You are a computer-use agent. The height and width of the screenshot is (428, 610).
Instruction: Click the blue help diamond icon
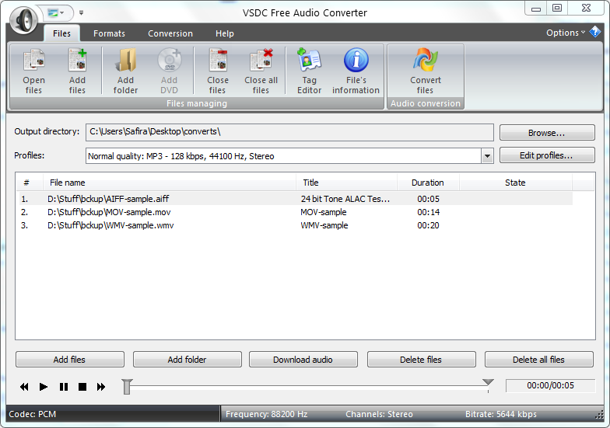tap(594, 32)
